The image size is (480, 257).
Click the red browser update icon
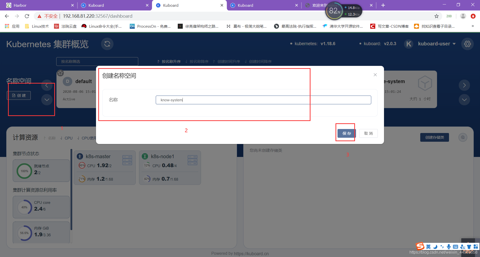point(473,16)
